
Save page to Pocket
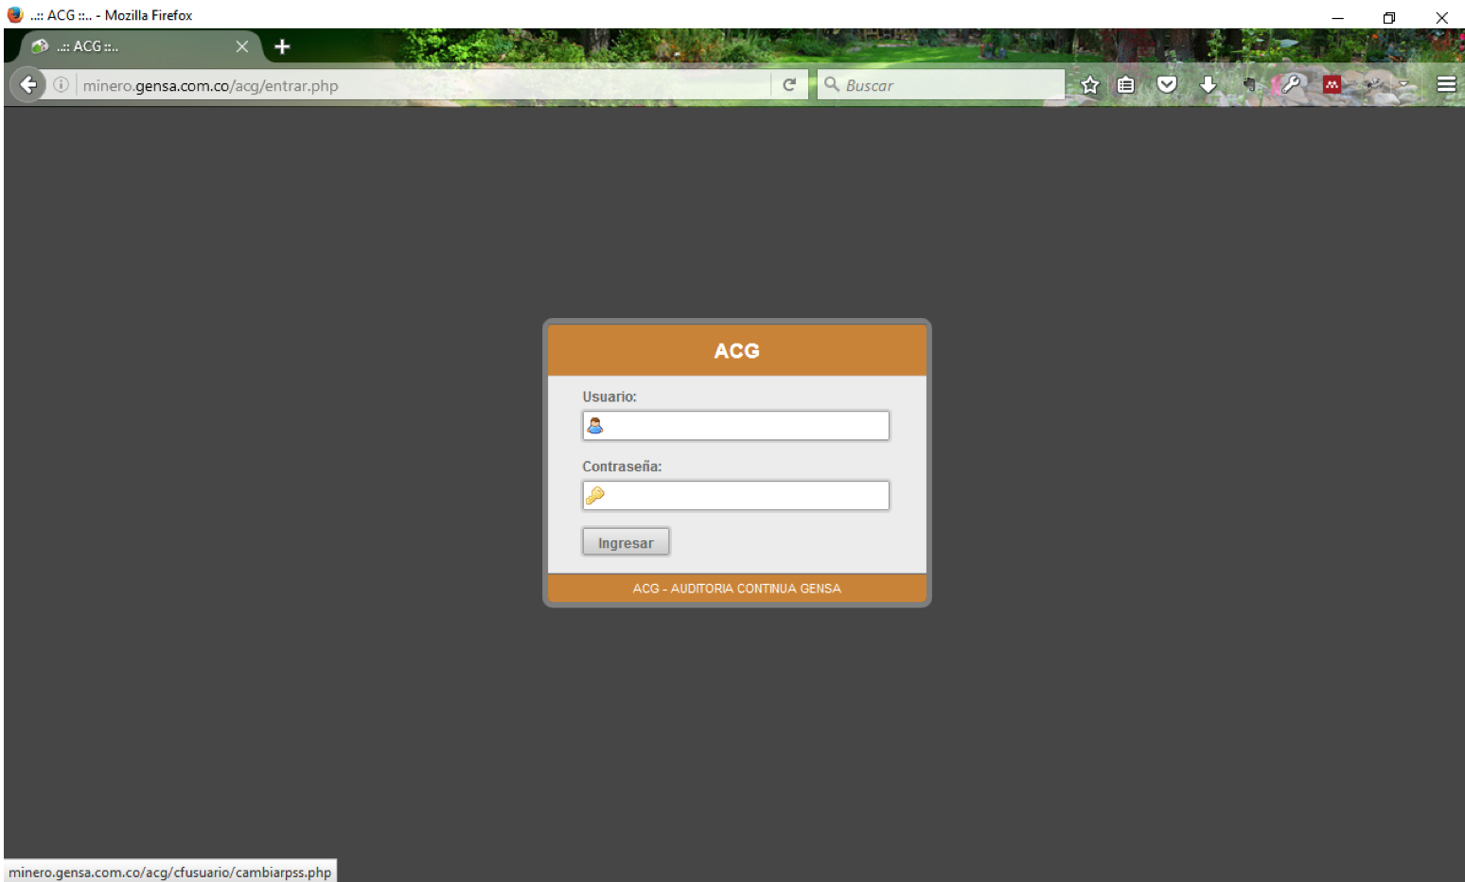1167,85
